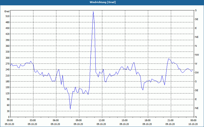
Task: Pick the 420 degree axis value
Action: 8,34
